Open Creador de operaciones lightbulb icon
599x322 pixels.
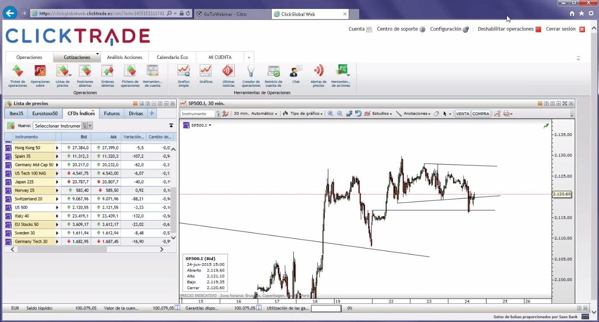click(x=251, y=75)
